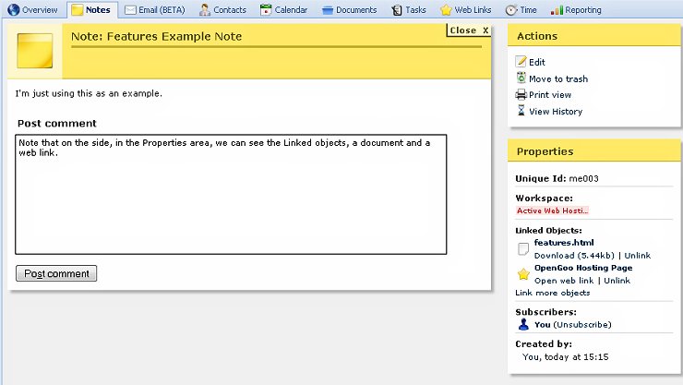
Task: Click the yellow Notes tab icon
Action: tap(78, 9)
